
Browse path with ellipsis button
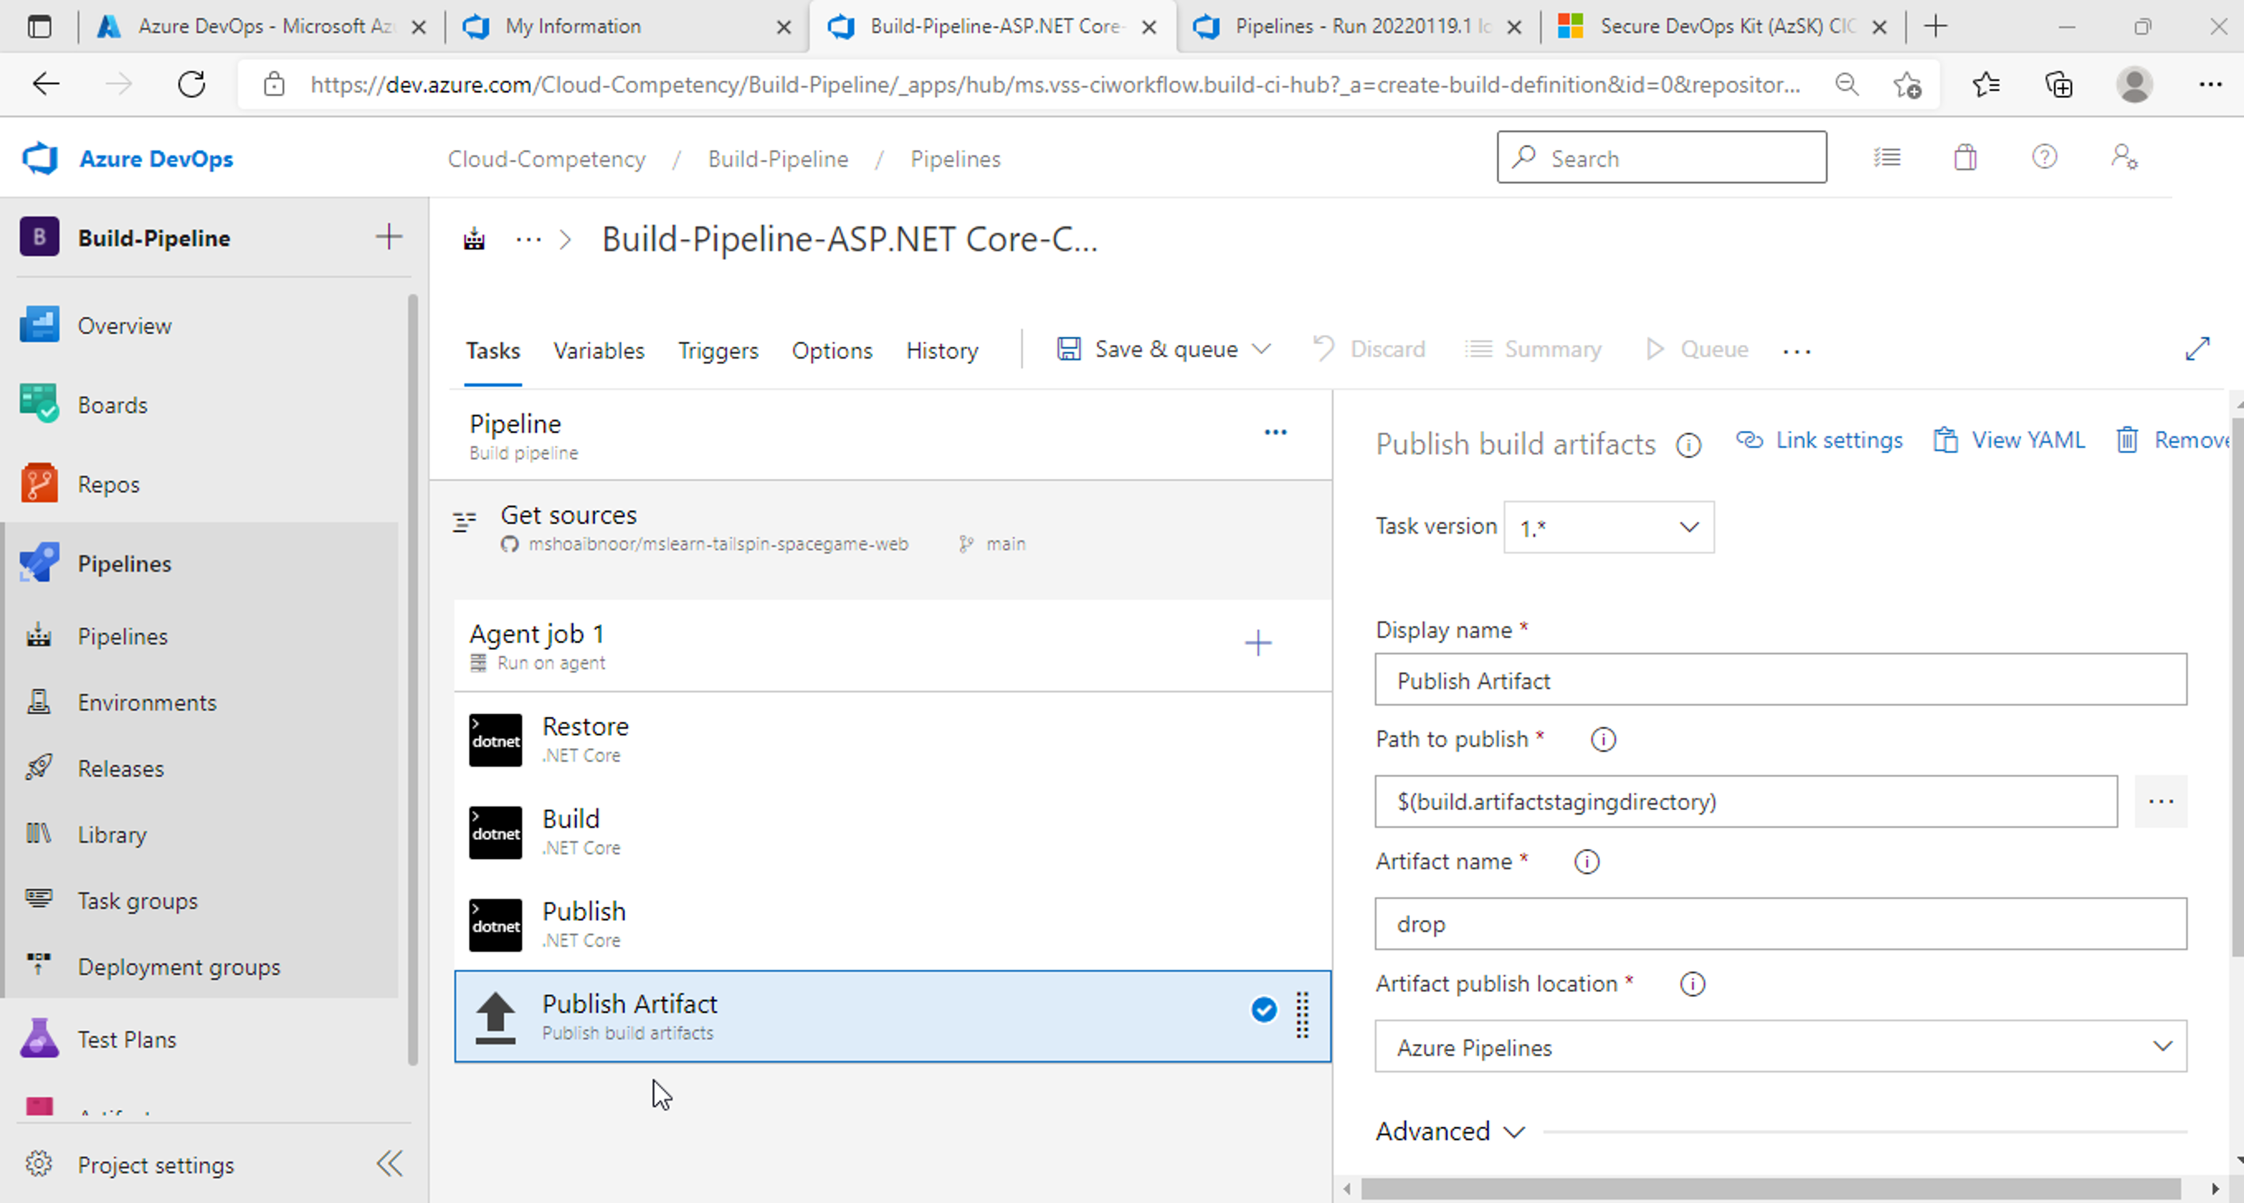(x=2160, y=801)
